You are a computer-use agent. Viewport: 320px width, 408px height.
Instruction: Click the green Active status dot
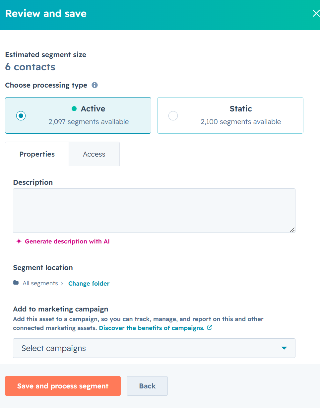click(x=74, y=108)
